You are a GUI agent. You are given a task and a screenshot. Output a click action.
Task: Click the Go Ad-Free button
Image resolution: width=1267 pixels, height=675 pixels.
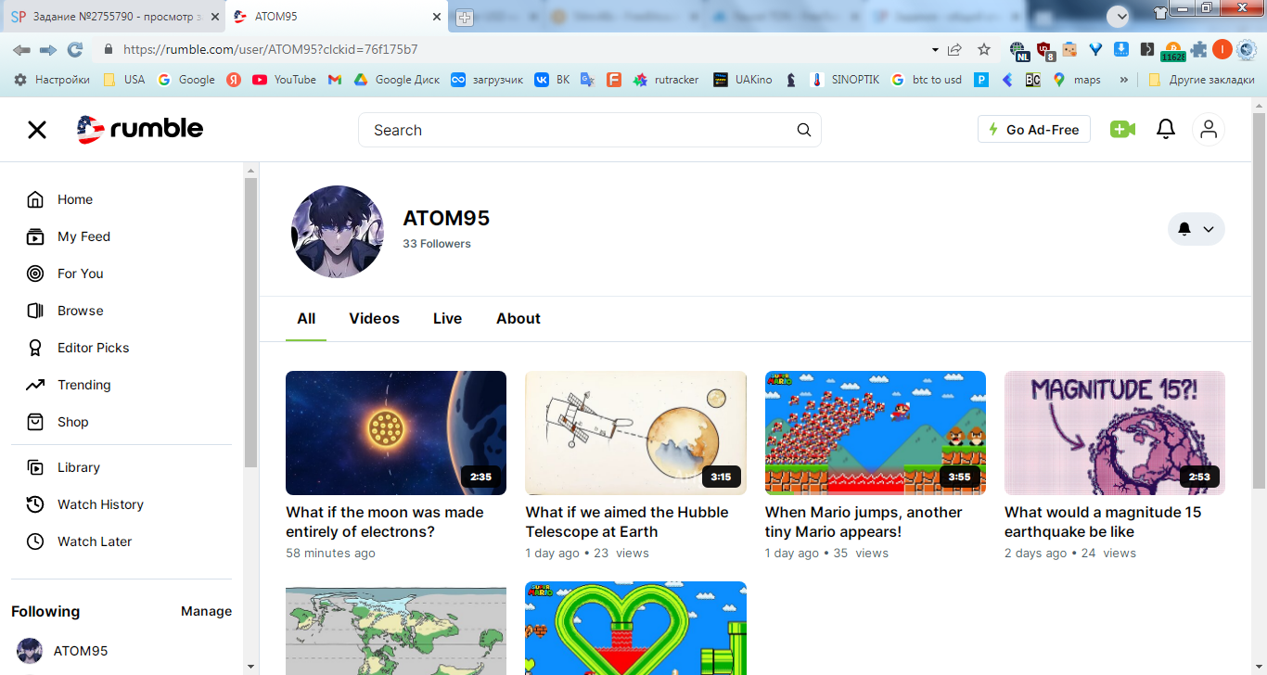pyautogui.click(x=1034, y=130)
